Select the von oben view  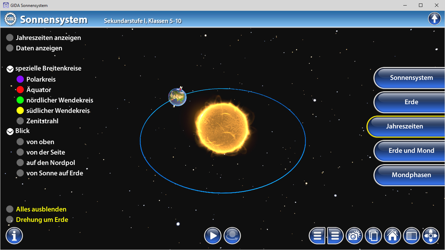(20, 142)
